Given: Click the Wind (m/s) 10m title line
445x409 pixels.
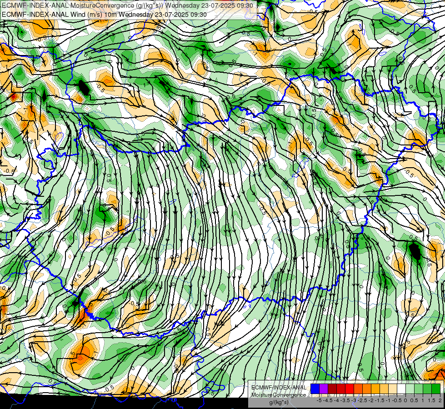Looking at the screenshot, I should pyautogui.click(x=104, y=15).
